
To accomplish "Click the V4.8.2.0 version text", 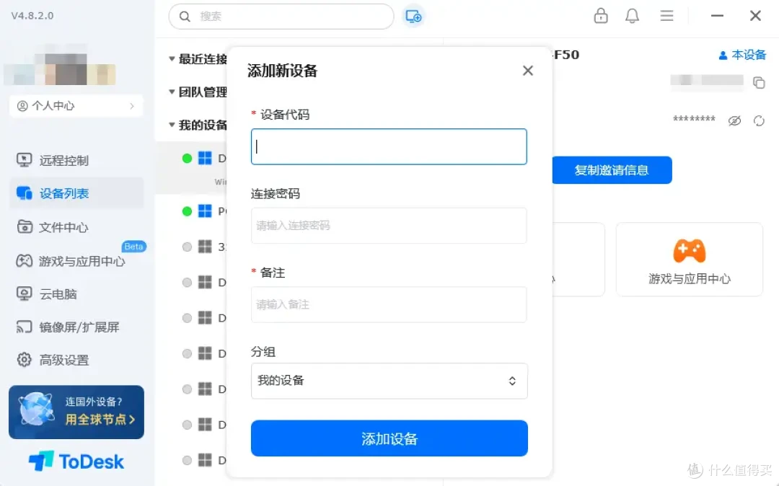I will point(32,15).
